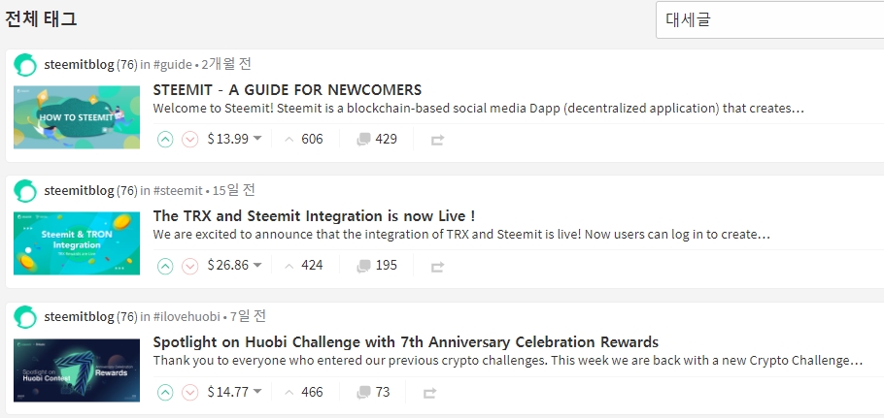Resteem the TRX and Steemit Integration post
The height and width of the screenshot is (418, 884).
[x=437, y=266]
